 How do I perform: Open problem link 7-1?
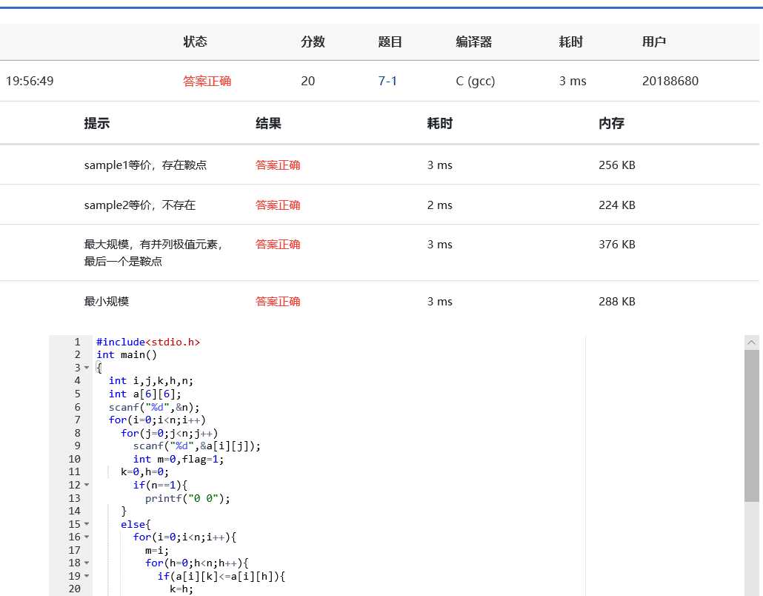click(387, 81)
